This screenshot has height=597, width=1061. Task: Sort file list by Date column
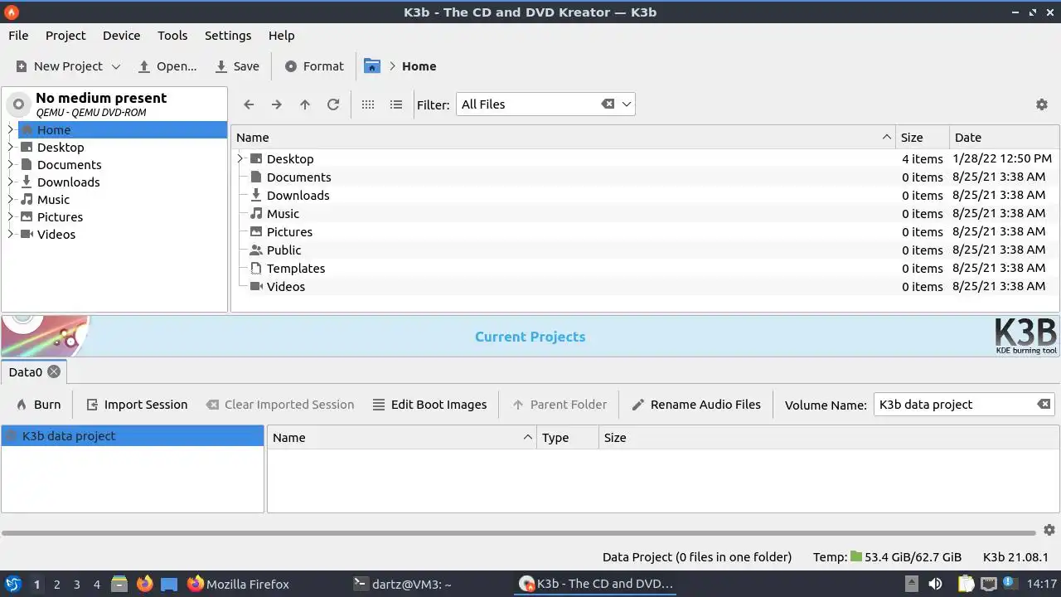pos(1004,138)
